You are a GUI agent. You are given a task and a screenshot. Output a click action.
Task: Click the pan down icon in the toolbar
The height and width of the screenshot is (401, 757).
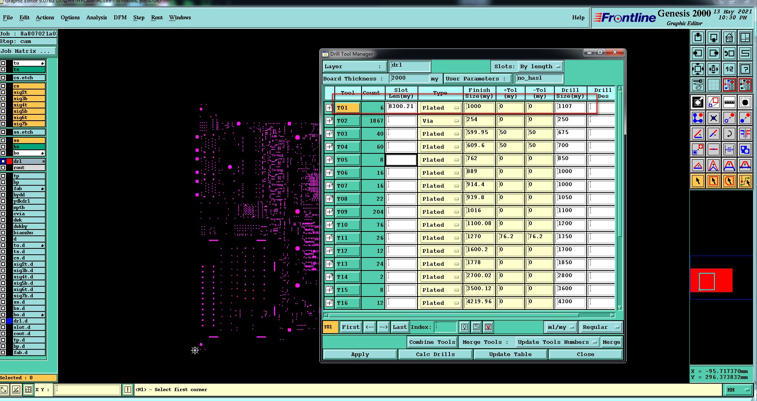click(714, 37)
